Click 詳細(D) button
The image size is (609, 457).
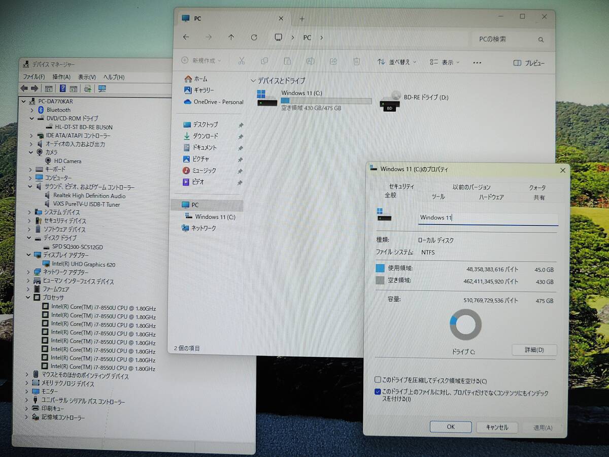coord(534,350)
